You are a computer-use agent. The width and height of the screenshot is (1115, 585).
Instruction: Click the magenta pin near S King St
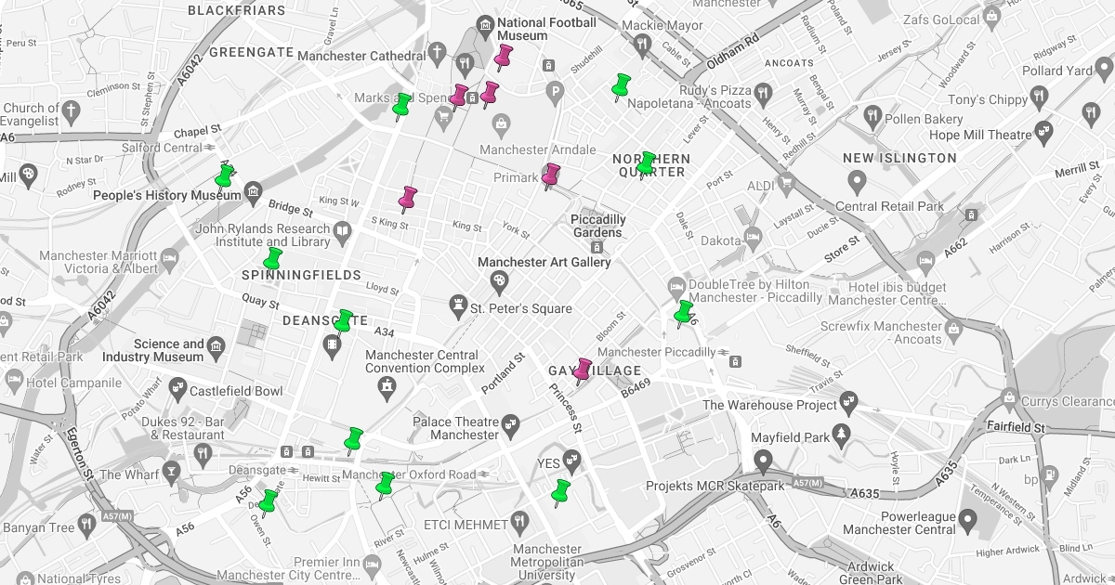[x=407, y=198]
